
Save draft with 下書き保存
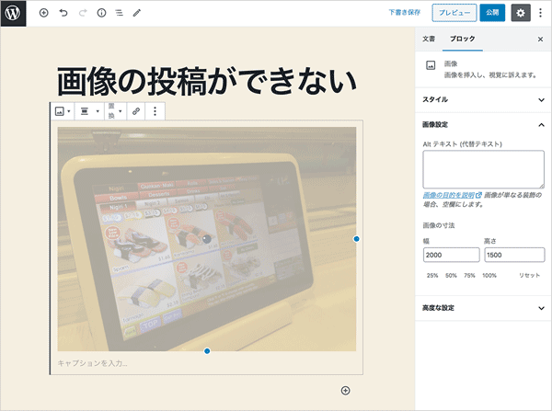(405, 12)
